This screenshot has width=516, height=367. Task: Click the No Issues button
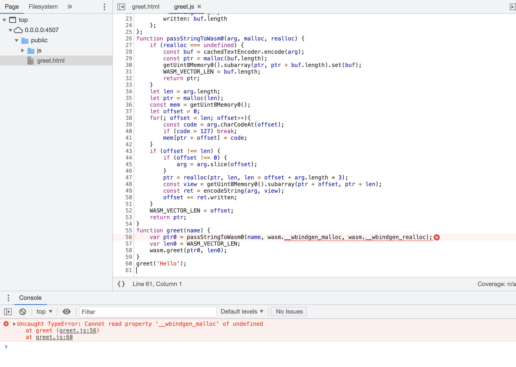[x=289, y=311]
